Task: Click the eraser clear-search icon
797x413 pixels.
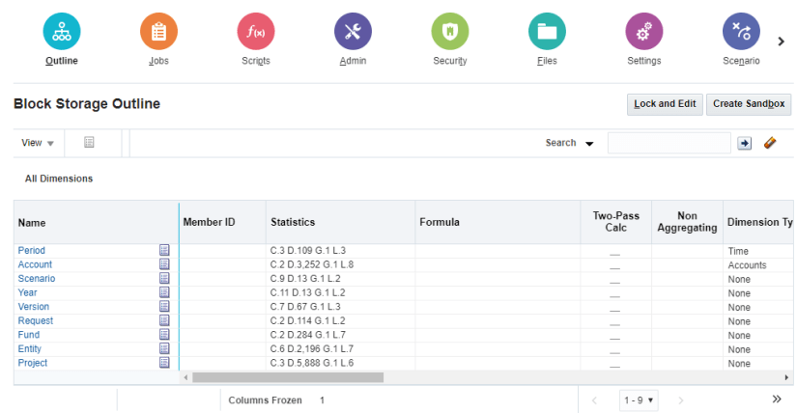Action: tap(770, 143)
